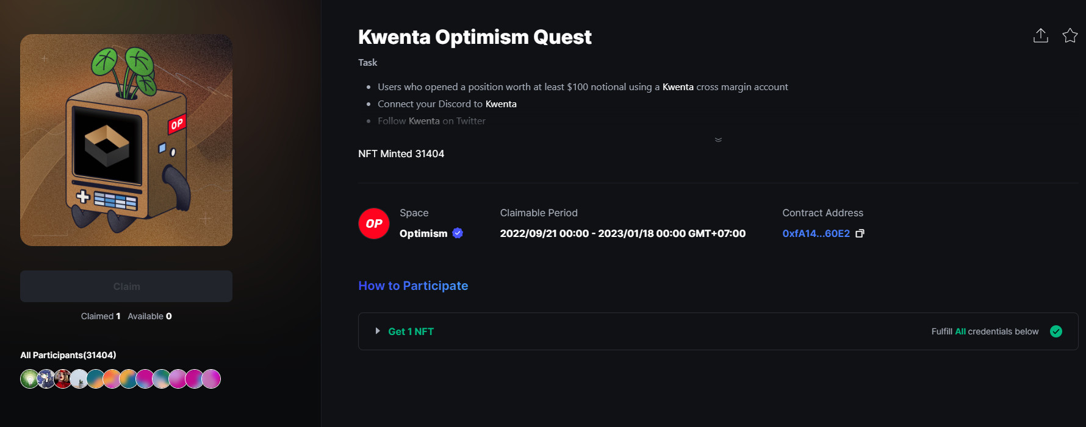The image size is (1086, 427).
Task: Click Kwenta link in the cross margin task
Action: tap(678, 87)
